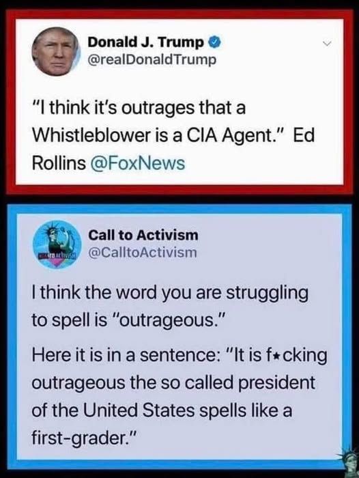Open the Call to Activism avatar
Image resolution: width=359 pixels, height=478 pixels.
point(57,244)
